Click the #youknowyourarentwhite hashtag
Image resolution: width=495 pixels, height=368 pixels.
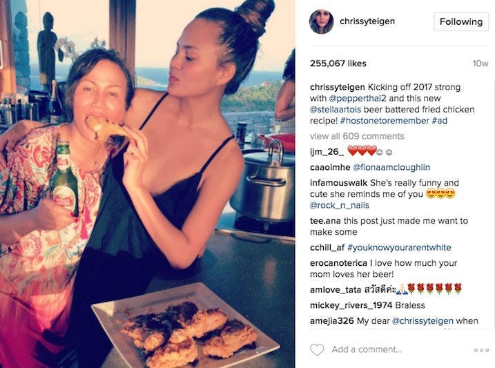pyautogui.click(x=399, y=247)
